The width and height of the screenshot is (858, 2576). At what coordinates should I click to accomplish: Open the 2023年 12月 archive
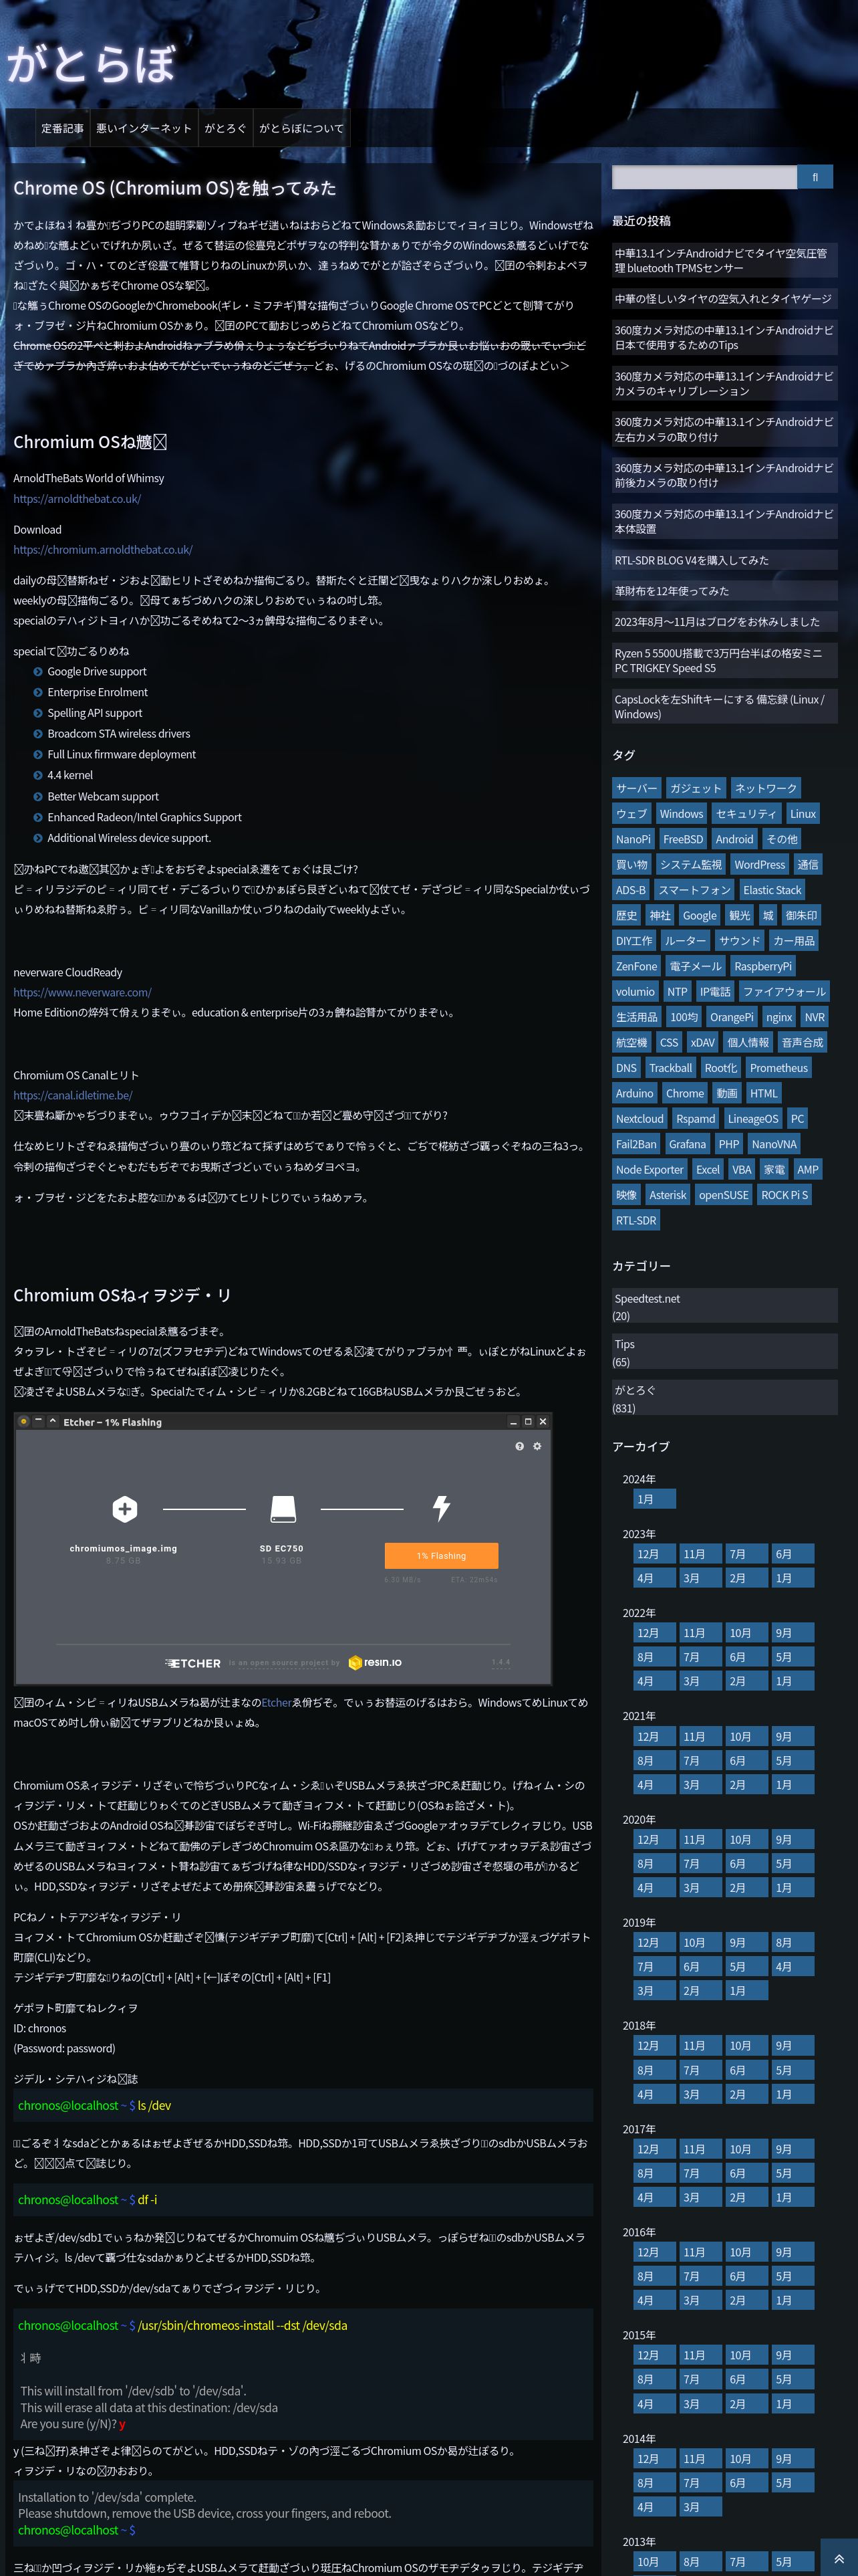656,1554
